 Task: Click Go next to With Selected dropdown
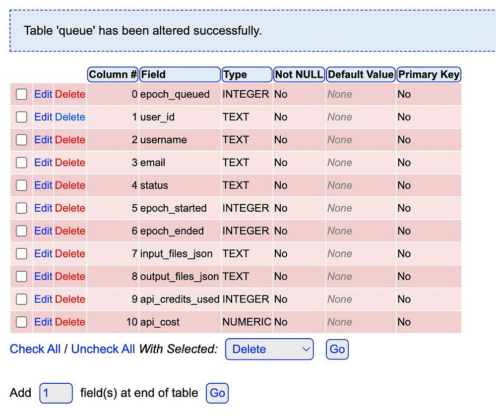coord(337,349)
